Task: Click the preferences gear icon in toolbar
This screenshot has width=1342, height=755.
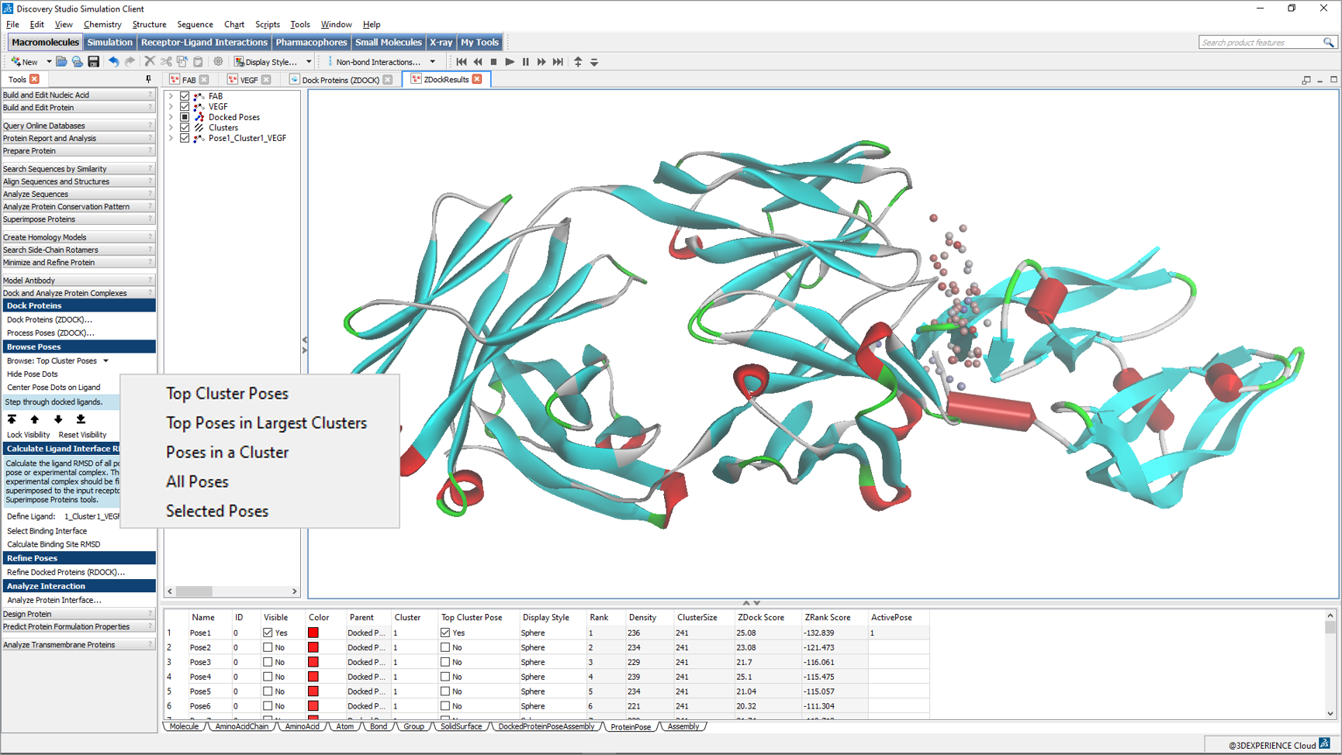Action: [x=218, y=62]
